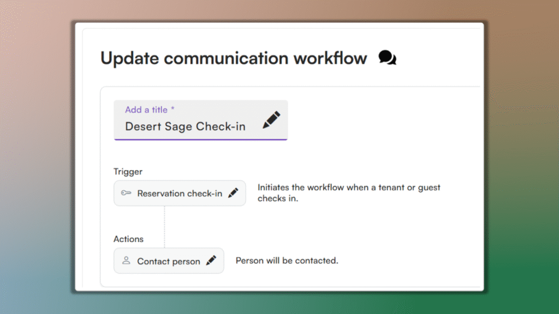Focus the Desert Sage Check-in title input

point(186,126)
